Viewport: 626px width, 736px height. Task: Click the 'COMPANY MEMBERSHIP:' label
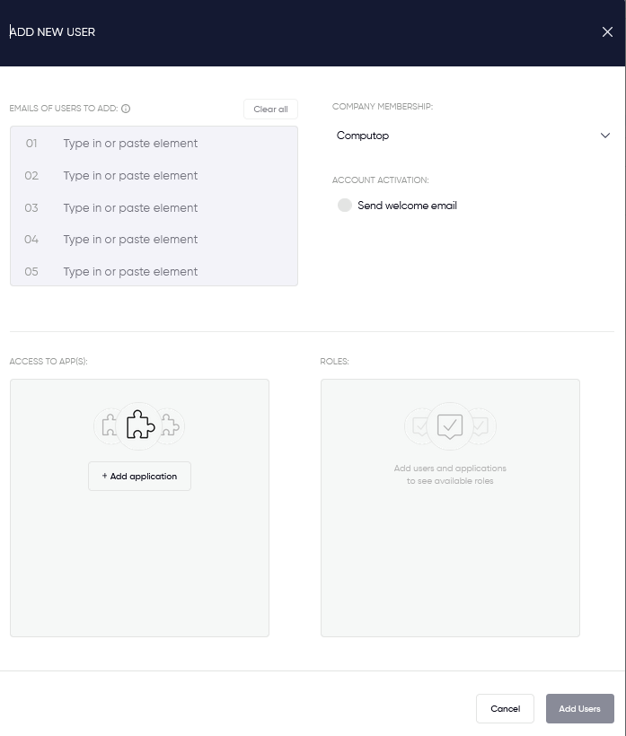pyautogui.click(x=383, y=107)
